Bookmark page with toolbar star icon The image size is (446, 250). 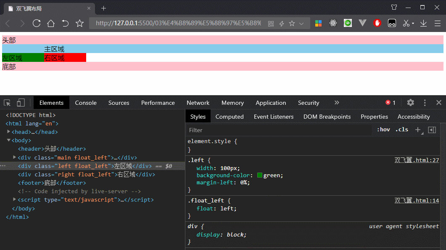[x=79, y=23]
